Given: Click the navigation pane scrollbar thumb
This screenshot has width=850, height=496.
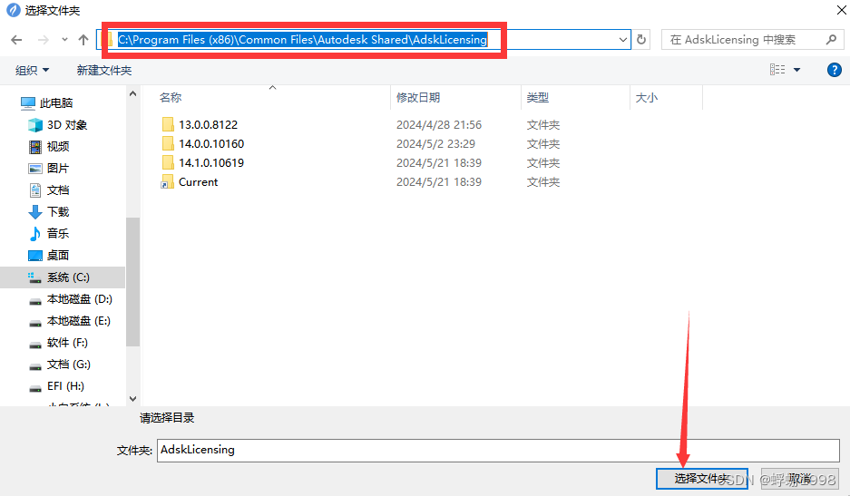Looking at the screenshot, I should point(132,281).
